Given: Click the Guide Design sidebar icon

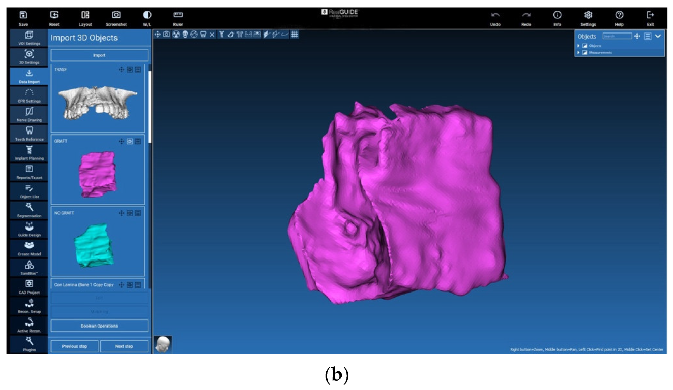Looking at the screenshot, I should [x=29, y=229].
